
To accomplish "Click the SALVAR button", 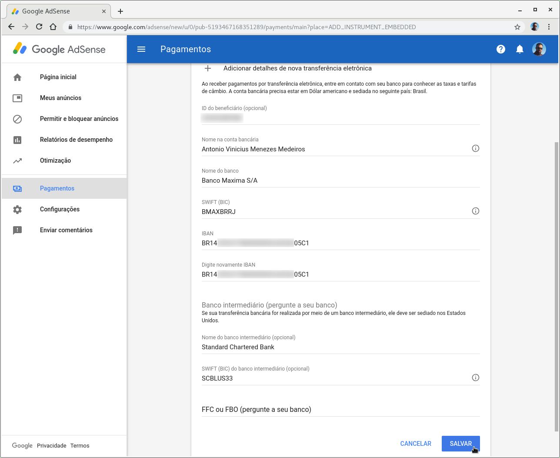I will tap(460, 444).
